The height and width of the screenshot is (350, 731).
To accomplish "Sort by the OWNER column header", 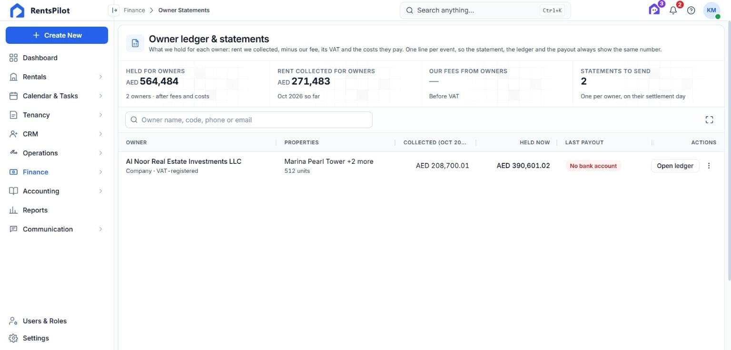I will [x=136, y=142].
